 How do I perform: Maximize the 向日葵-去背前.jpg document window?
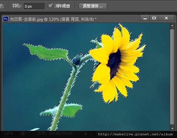click(154, 18)
